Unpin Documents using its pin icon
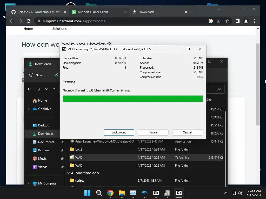Viewport: 266px width, 199px height. pos(62,142)
